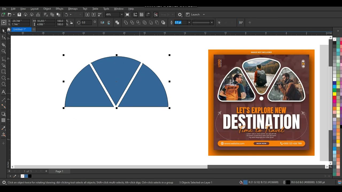Add a new page after current
This screenshot has height=192, width=342.
[x=46, y=171]
